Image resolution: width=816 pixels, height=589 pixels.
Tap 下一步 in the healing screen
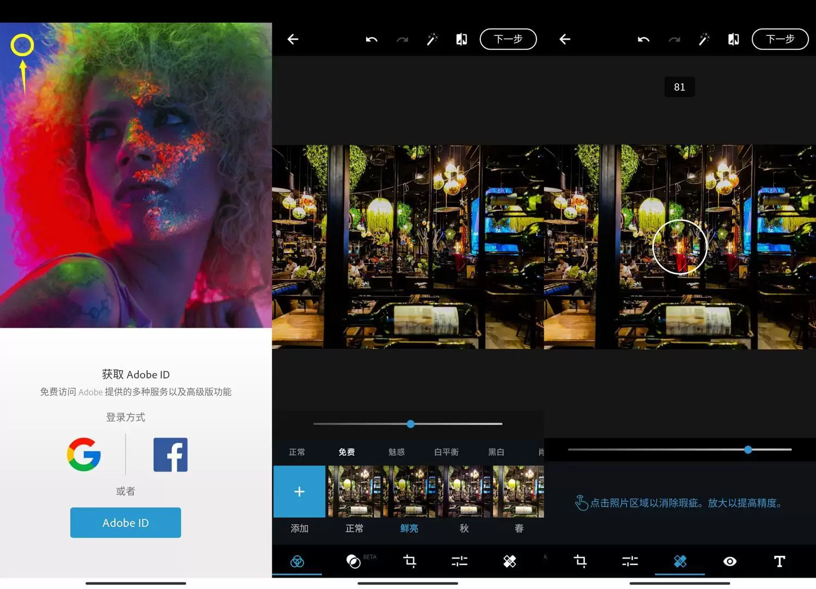tap(780, 39)
